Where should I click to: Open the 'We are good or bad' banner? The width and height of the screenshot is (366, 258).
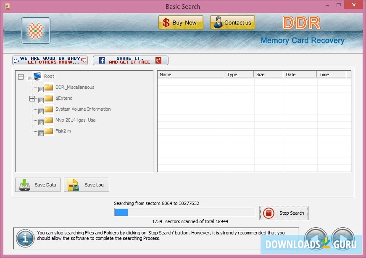pos(50,60)
